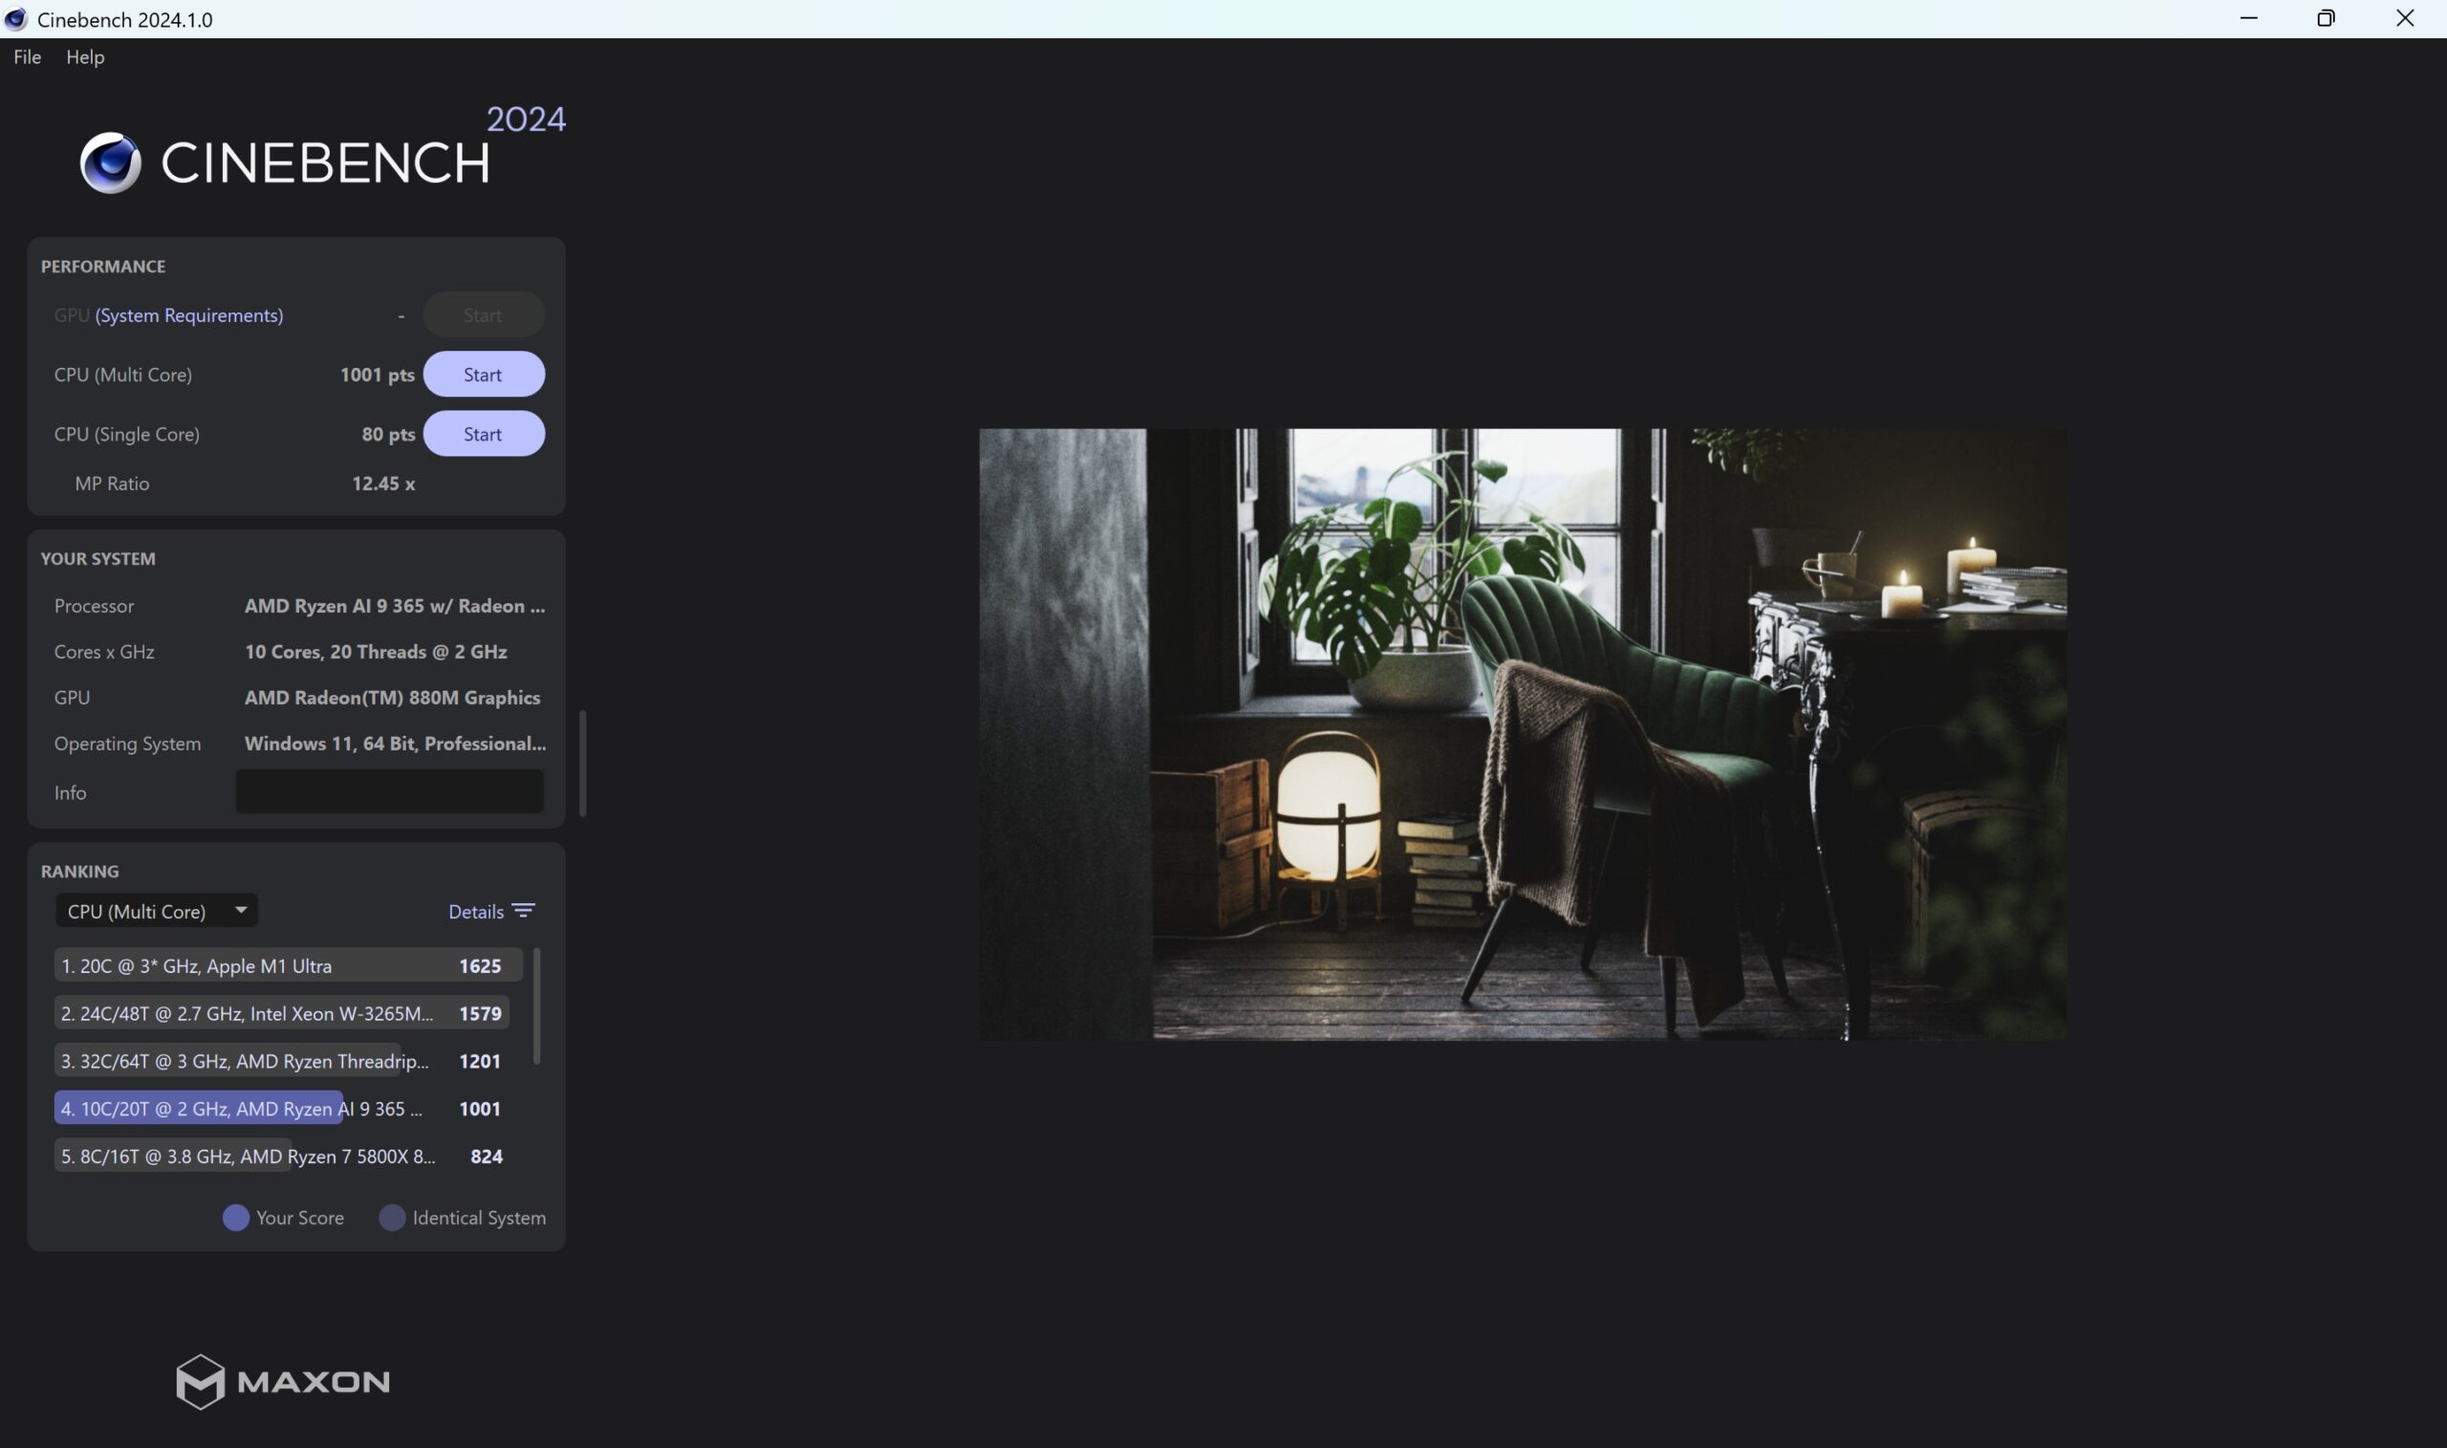Click the ranking list scrollbar
2447x1448 pixels.
[x=536, y=1005]
